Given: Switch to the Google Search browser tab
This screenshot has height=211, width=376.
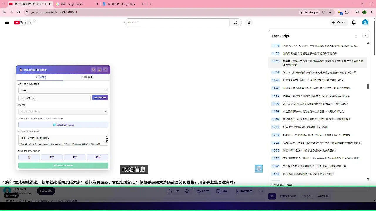Looking at the screenshot, I should point(77,4).
